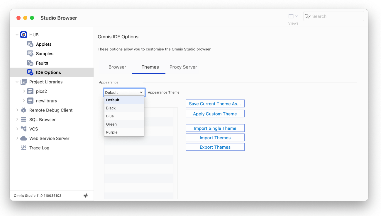Screen dimensions: 381x216
Task: Expand Remote Debug Client
Action: pos(17,110)
